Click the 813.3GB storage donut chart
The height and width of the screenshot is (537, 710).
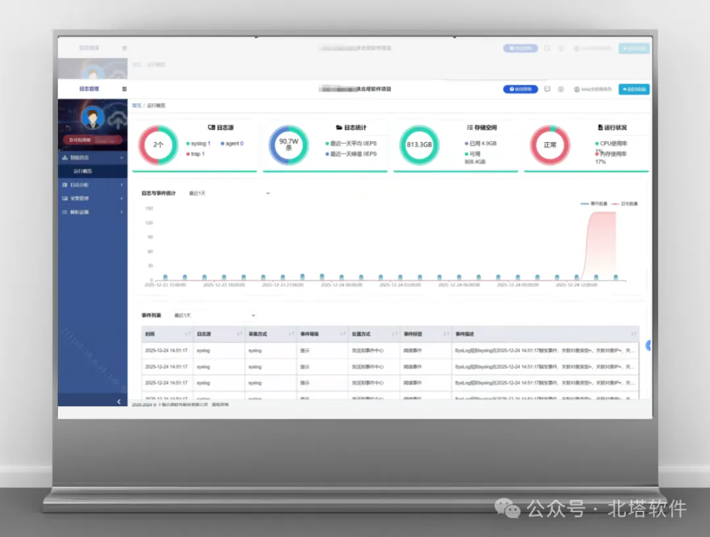coord(419,145)
